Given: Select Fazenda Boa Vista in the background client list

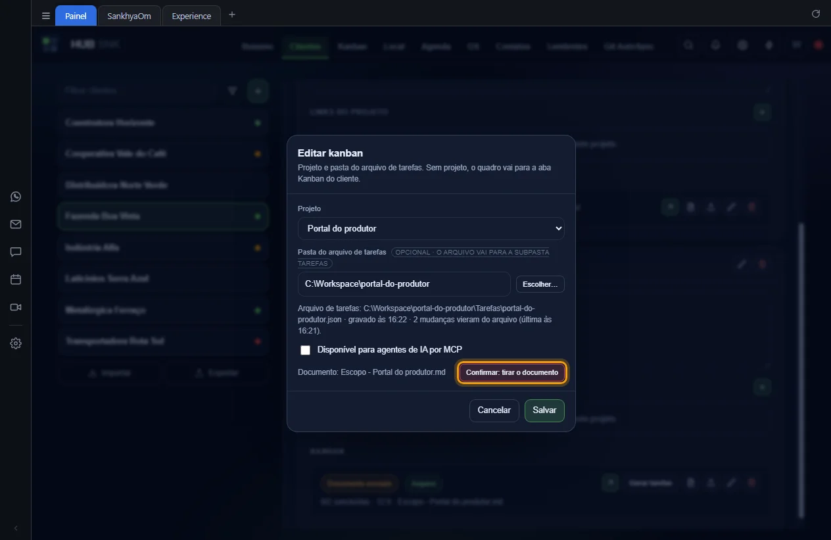Looking at the screenshot, I should click(x=163, y=216).
